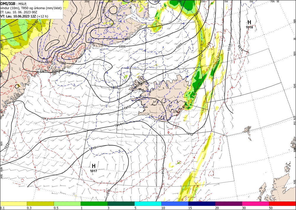Screen dimensions: 296x210
Task: Click the "15W" longitude label at top
Action: tap(179, 1)
